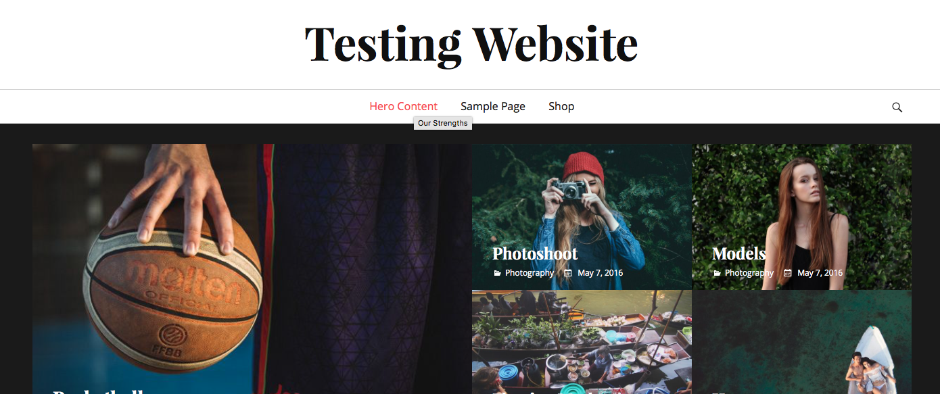This screenshot has height=394, width=940.
Task: Click the May 7, 2016 date under Photoshoot
Action: coord(600,273)
